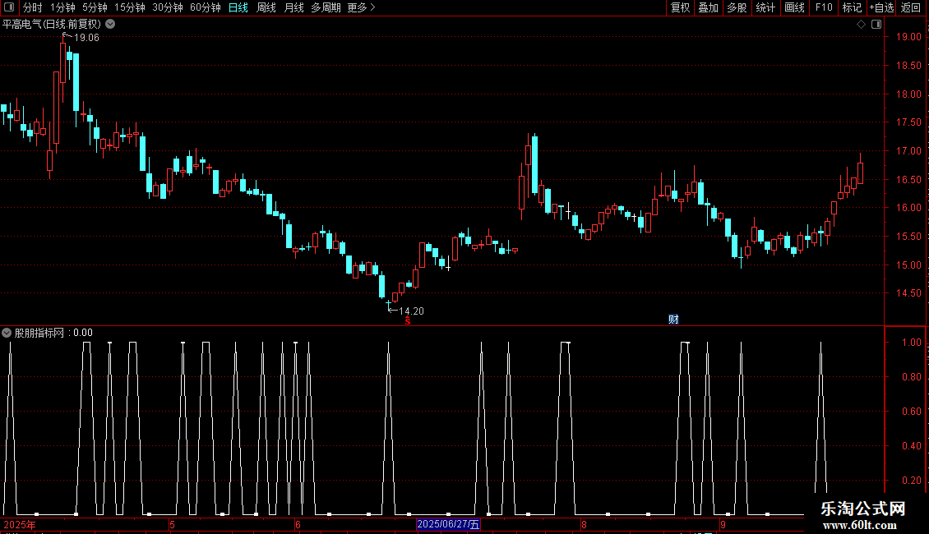This screenshot has width=929, height=534.
Task: Expand the 更多 periods menu
Action: coord(362,7)
